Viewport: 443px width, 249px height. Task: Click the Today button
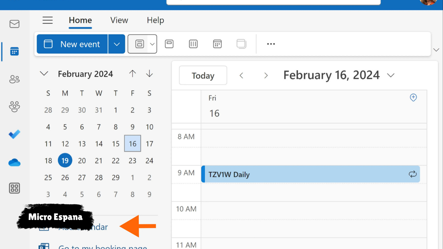coord(203,75)
